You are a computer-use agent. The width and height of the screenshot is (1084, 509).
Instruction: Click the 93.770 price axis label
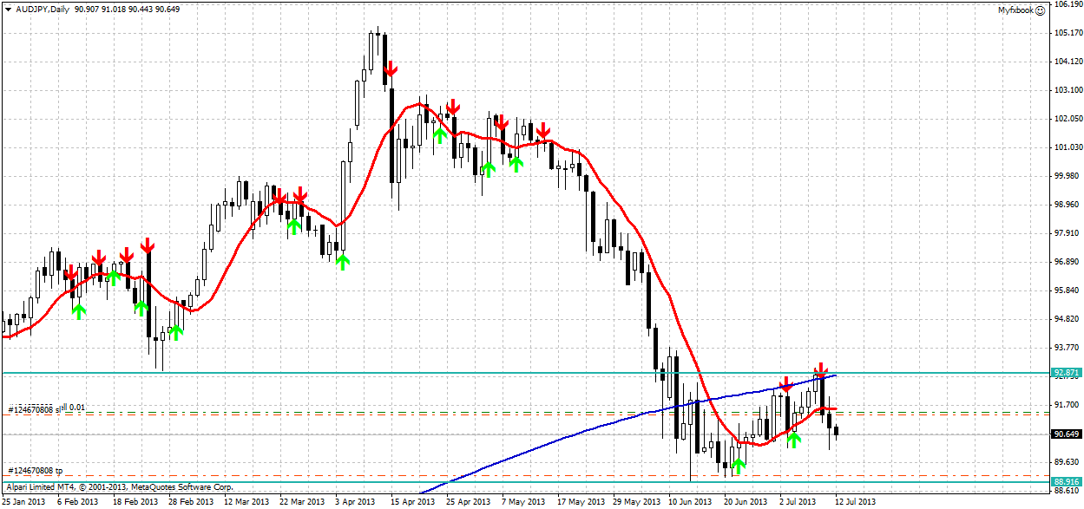[1067, 348]
